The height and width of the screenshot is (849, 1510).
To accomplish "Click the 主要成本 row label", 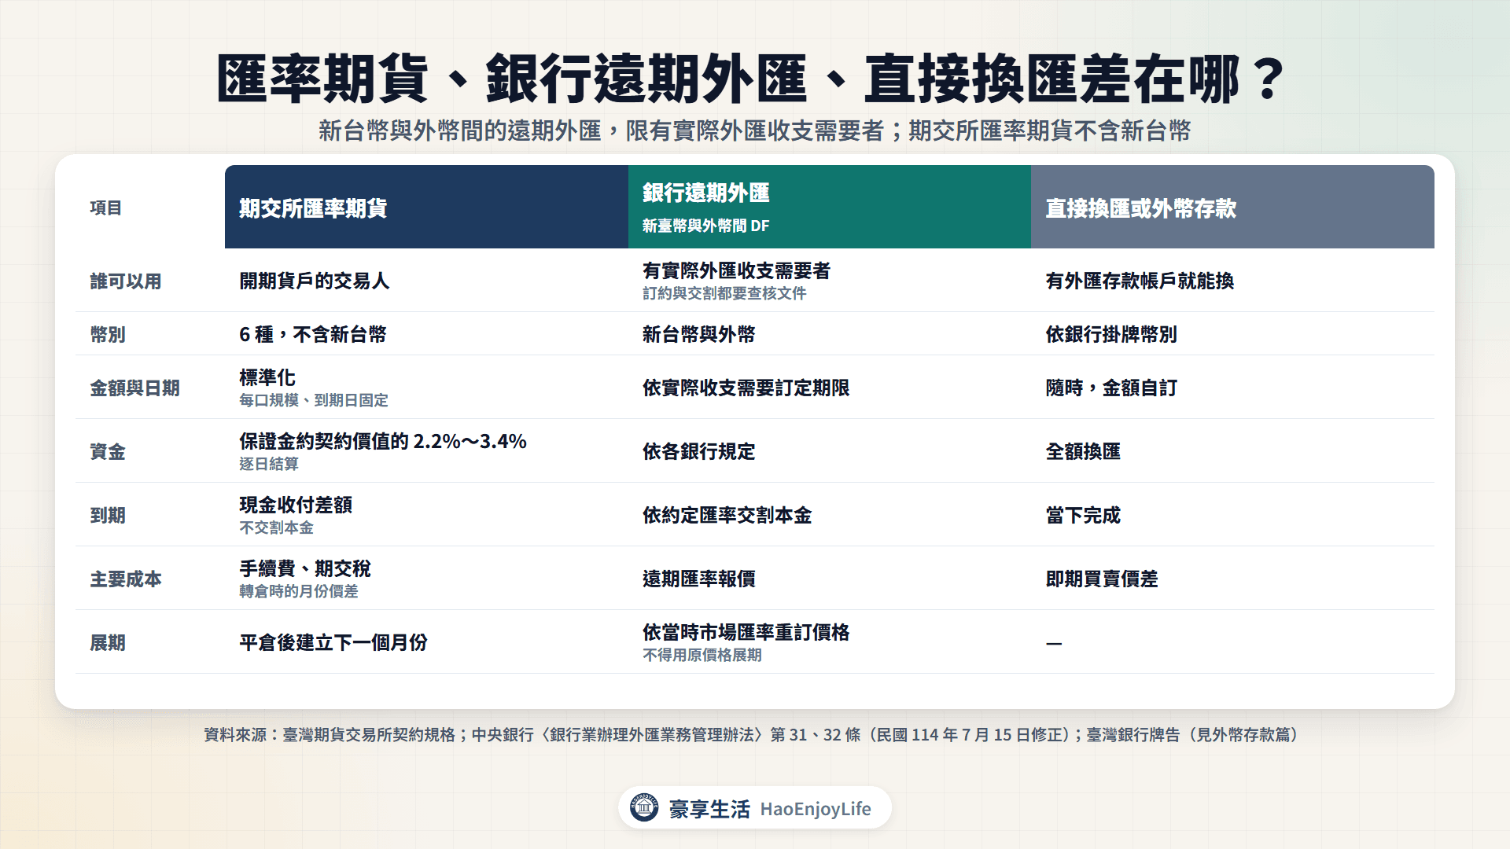I will point(126,579).
